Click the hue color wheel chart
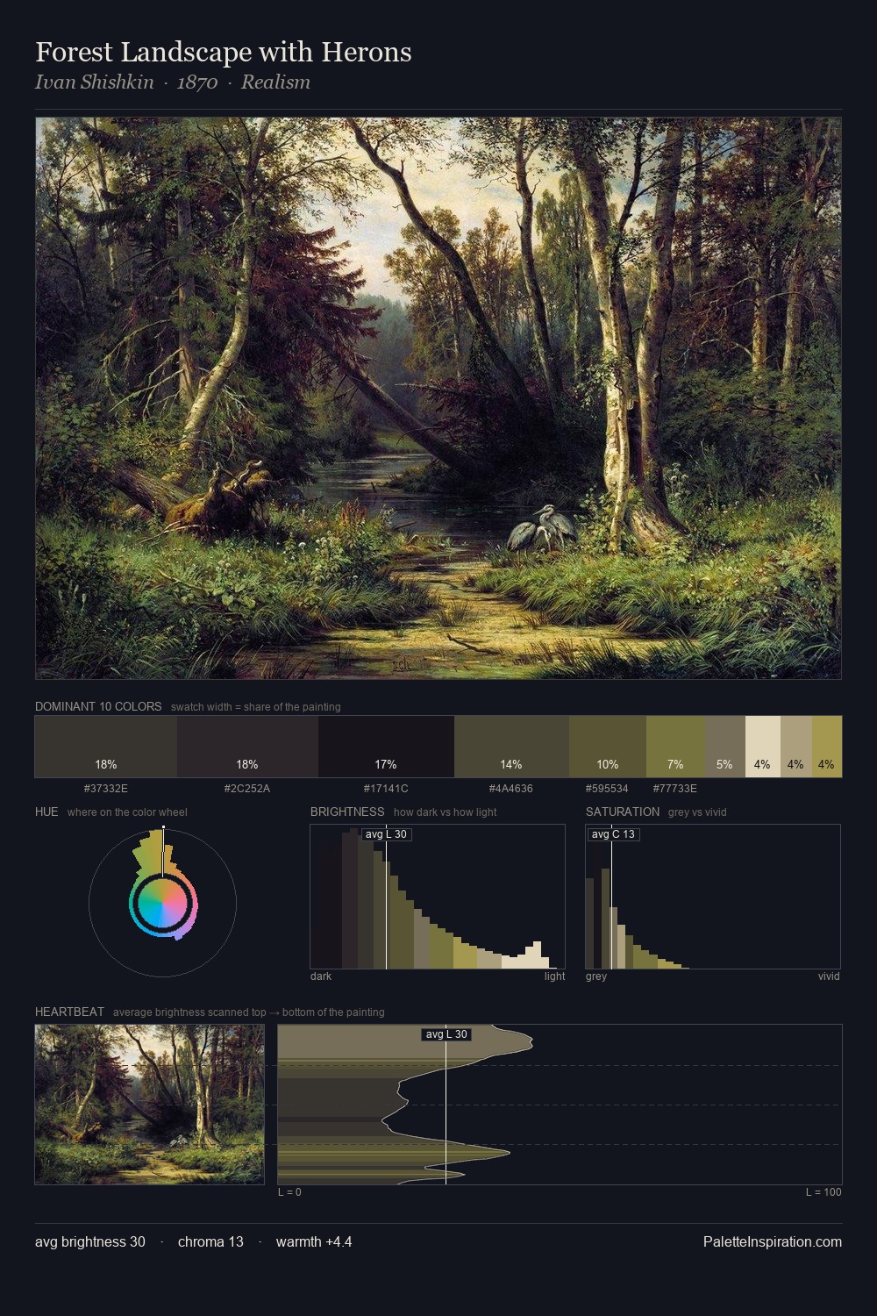 pos(163,903)
